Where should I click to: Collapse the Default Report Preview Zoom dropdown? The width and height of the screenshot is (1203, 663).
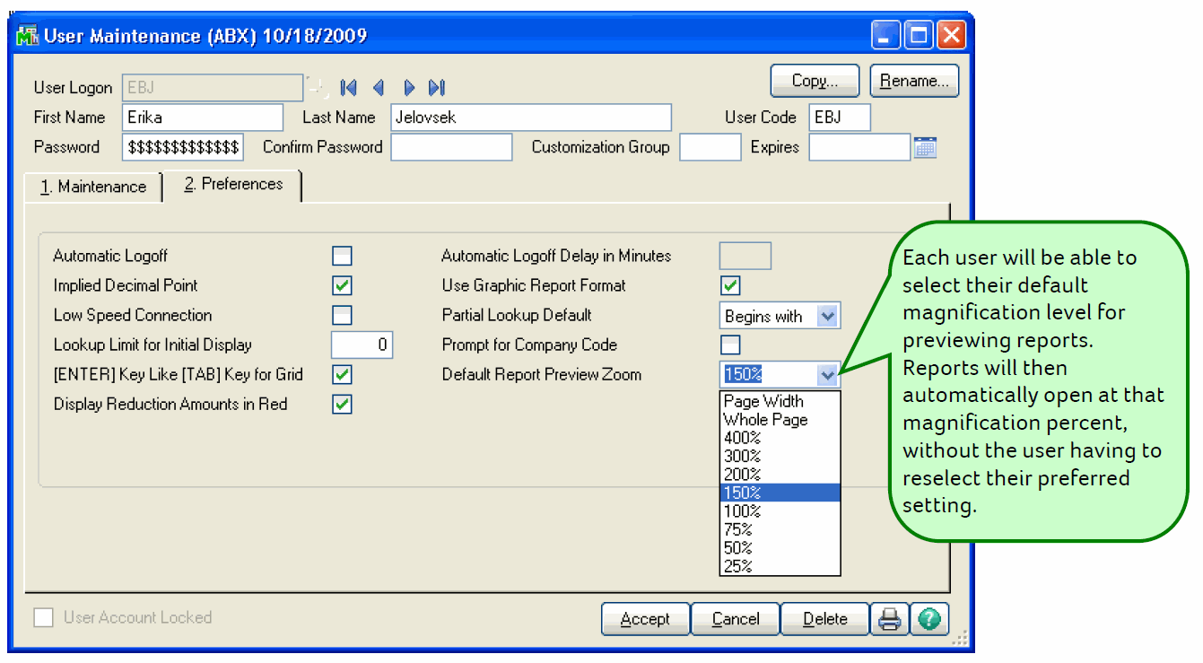tap(828, 375)
